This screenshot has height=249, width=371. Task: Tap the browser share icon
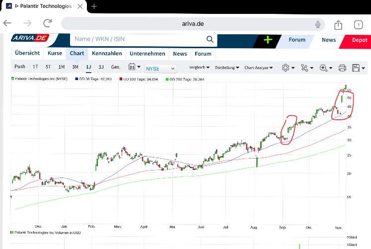338,24
